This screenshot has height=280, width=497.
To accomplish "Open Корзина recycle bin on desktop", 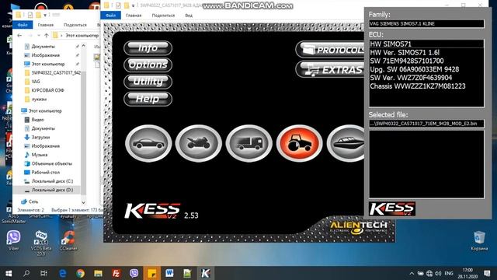I will pos(479,241).
